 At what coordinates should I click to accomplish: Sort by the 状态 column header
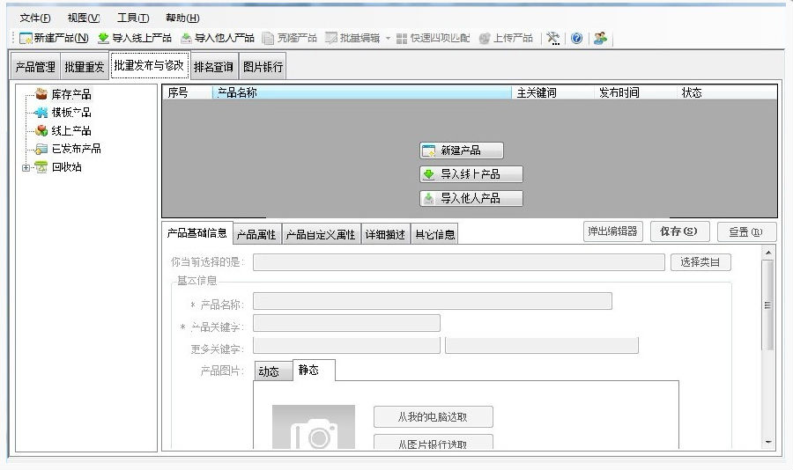[727, 92]
